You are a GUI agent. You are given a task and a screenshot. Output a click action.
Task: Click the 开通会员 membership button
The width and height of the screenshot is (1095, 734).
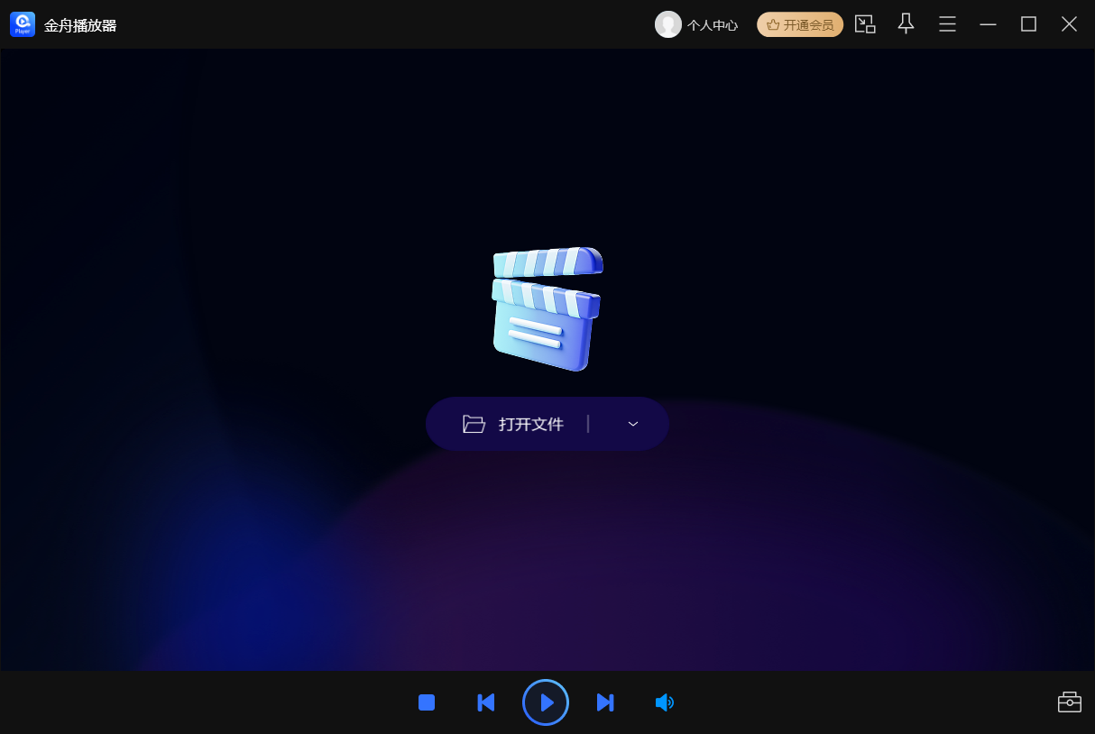click(800, 24)
